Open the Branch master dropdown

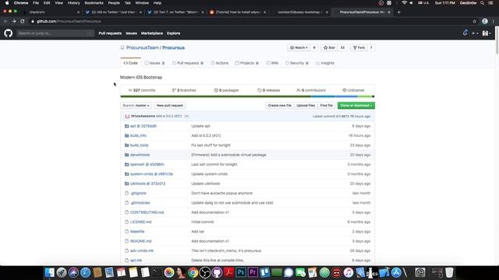[x=136, y=106]
